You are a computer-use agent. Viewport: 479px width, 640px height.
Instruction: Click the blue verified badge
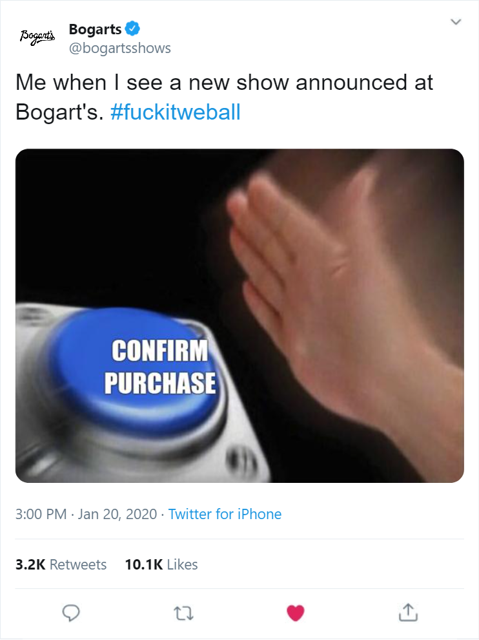133,28
